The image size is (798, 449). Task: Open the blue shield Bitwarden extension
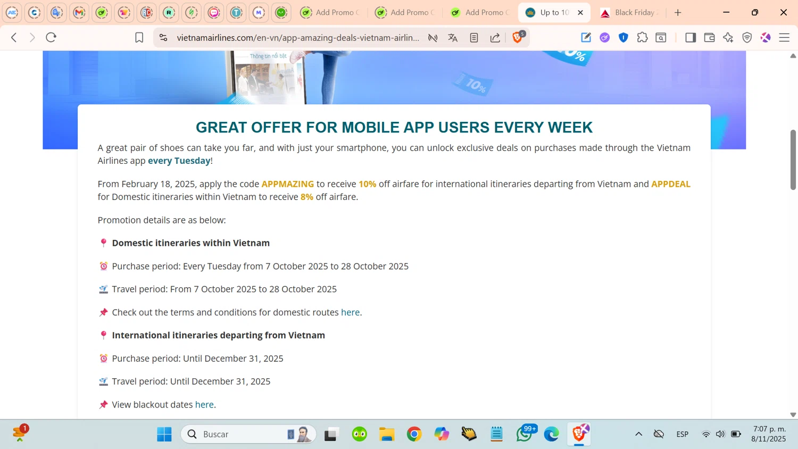pyautogui.click(x=624, y=37)
